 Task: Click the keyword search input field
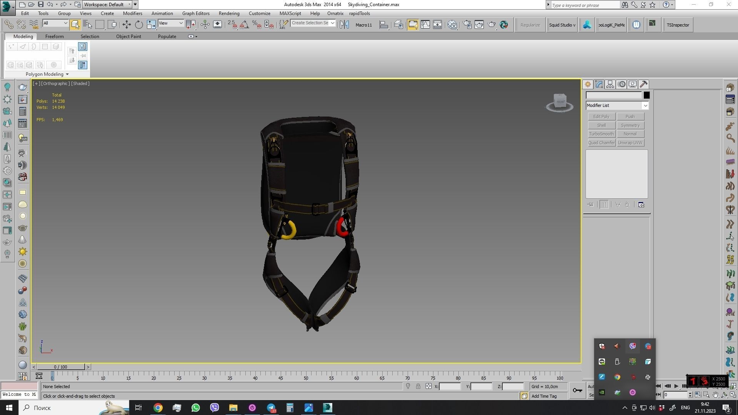(585, 5)
